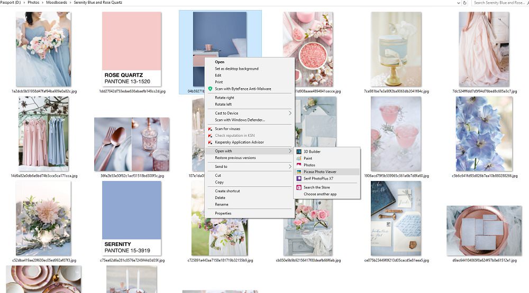Click the Kaspersky icon beside Scan for viruses
Viewport: 529px width, 293px height.
[210, 129]
